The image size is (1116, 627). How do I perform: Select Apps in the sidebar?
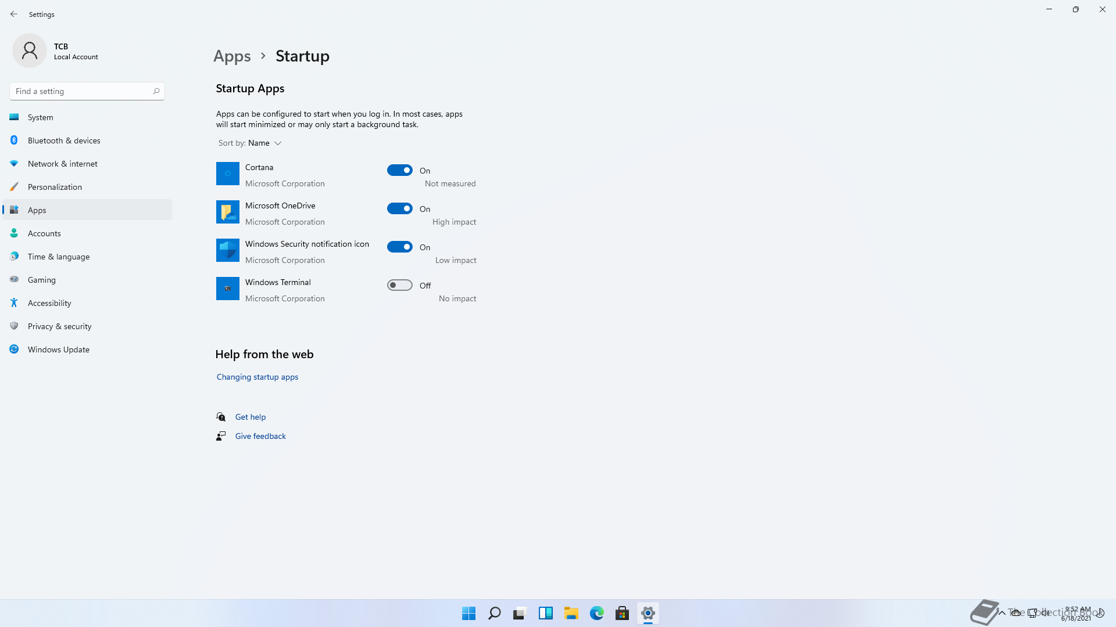87,210
